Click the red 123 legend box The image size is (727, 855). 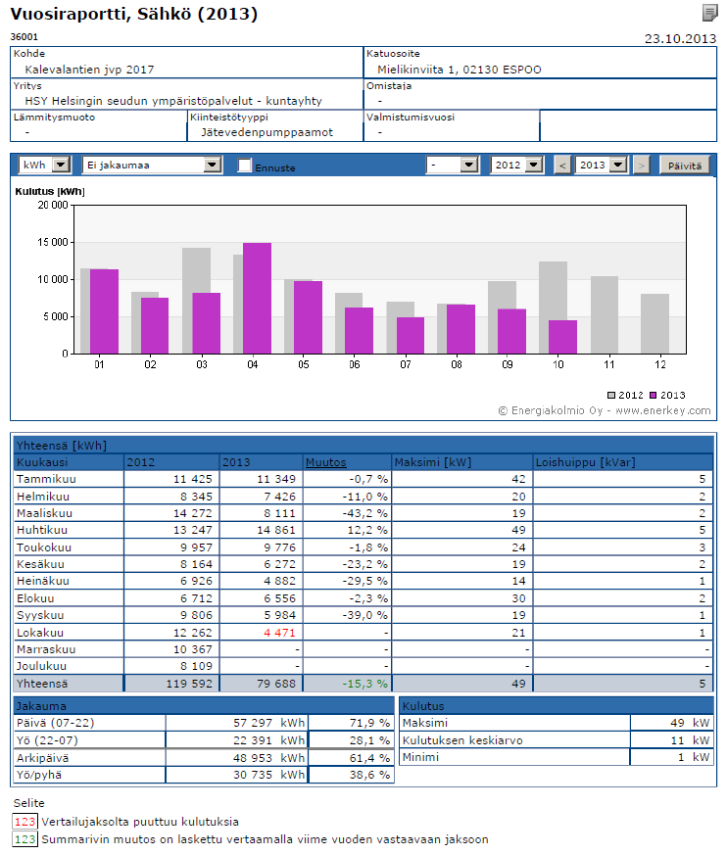point(24,822)
